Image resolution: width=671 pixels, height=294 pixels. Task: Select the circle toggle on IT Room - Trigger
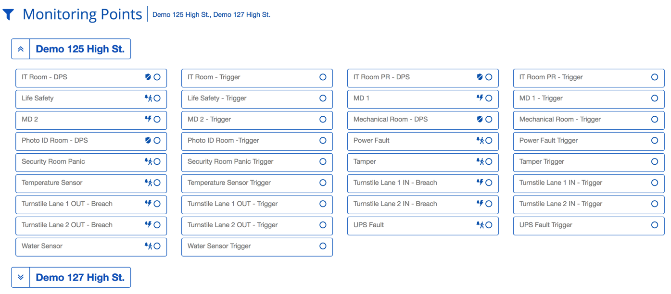(322, 77)
